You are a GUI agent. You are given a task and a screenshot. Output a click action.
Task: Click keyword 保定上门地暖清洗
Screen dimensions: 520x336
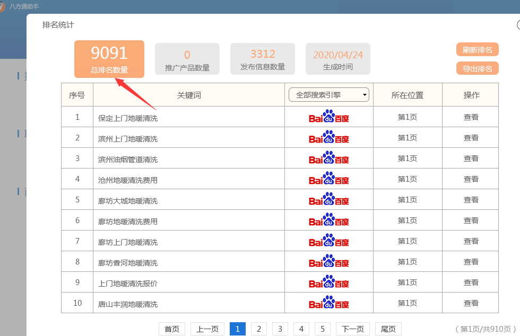coord(128,118)
